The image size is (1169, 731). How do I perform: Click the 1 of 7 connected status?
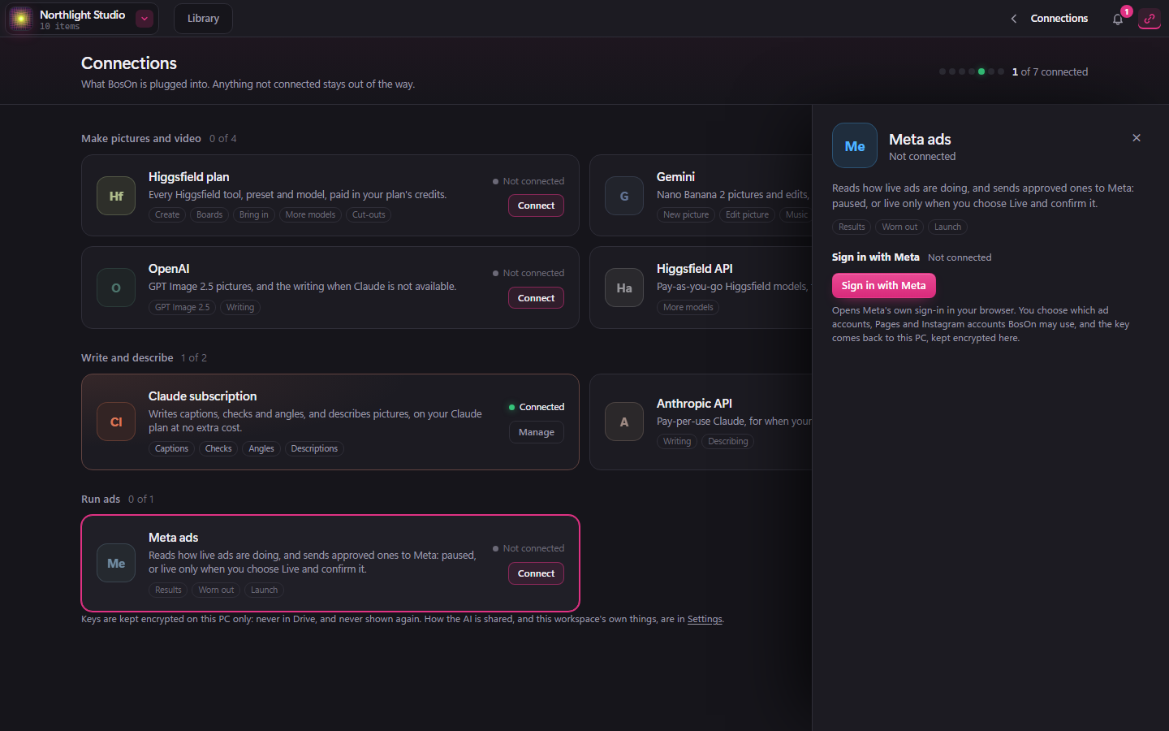[1050, 71]
